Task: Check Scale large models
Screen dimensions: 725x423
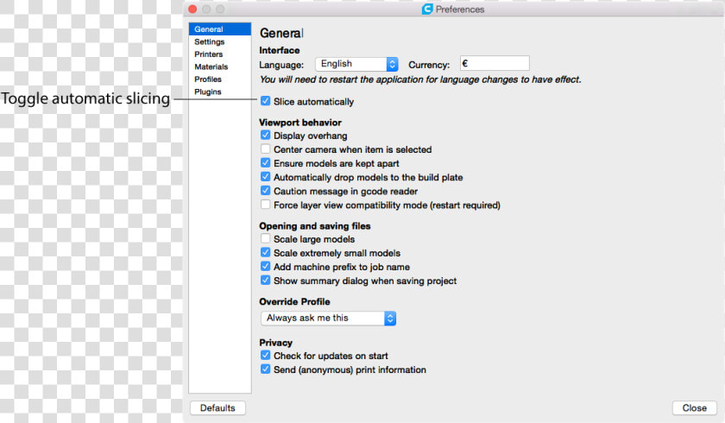Action: (x=266, y=238)
